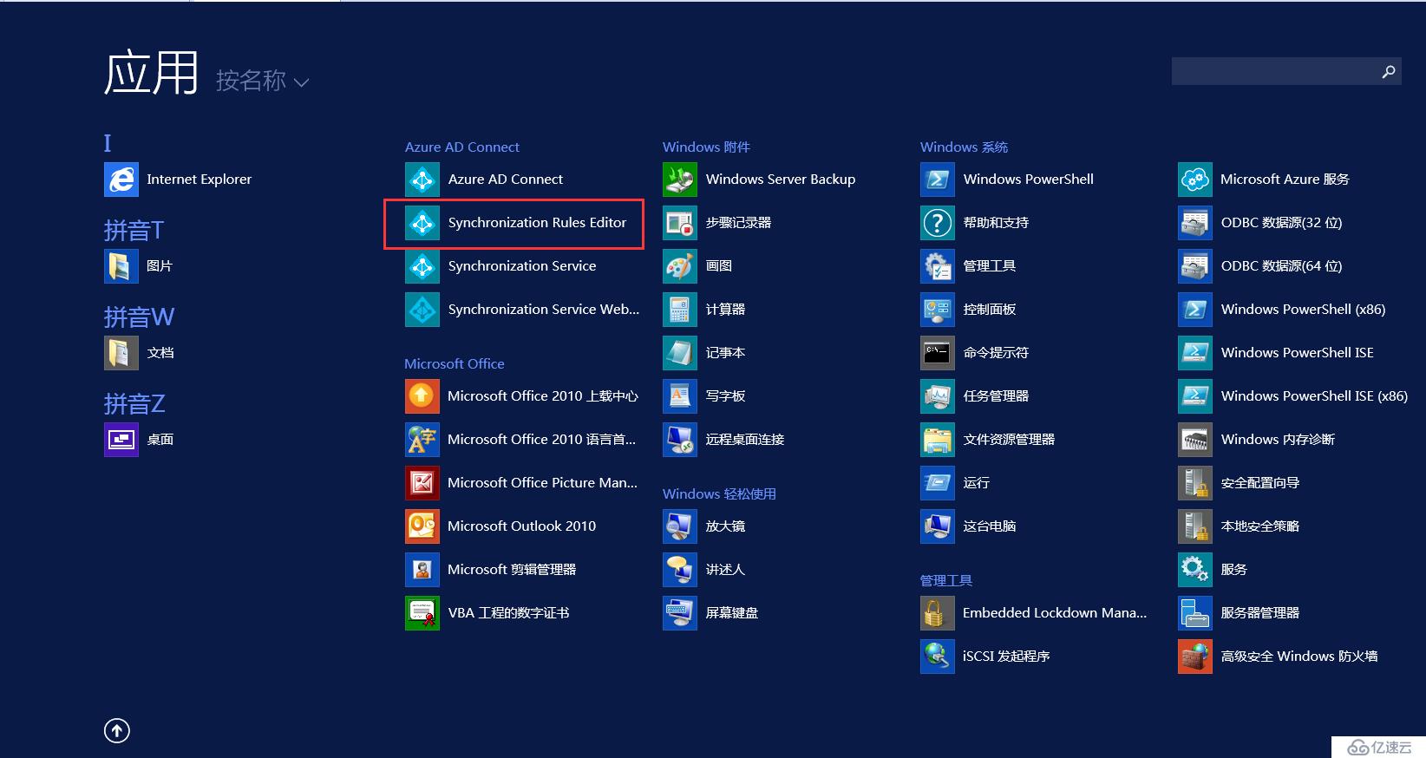This screenshot has height=758, width=1426.
Task: Open Microsoft Azure 服务 icon
Action: [1195, 180]
